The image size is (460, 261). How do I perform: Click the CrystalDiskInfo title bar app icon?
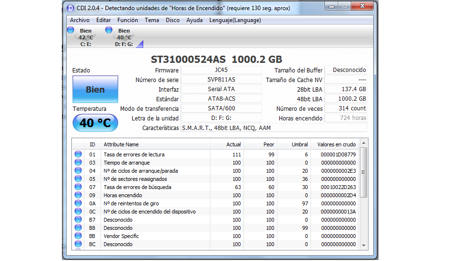(x=70, y=8)
